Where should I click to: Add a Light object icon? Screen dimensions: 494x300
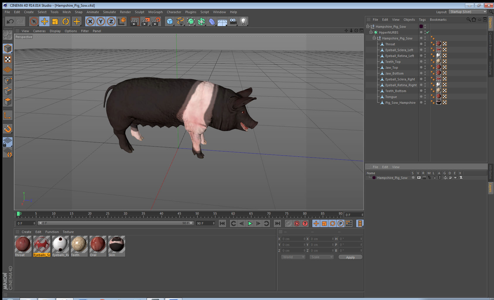click(x=243, y=21)
